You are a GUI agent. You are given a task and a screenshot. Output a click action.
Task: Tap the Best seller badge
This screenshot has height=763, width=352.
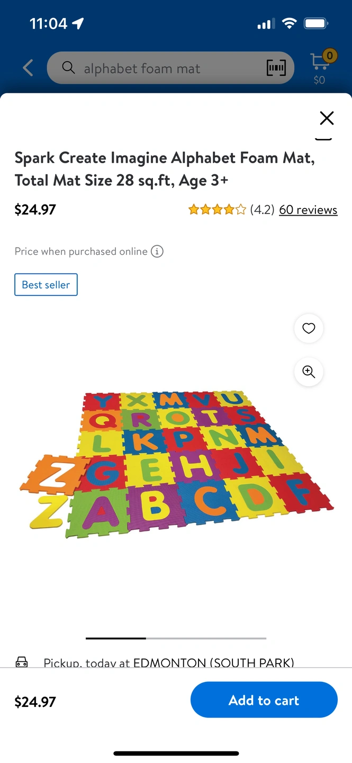point(46,285)
